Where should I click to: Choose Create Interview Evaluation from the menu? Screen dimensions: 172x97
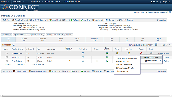coord(127,58)
